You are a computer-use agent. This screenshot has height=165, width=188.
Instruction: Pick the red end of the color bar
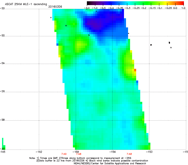tap(182, 3)
